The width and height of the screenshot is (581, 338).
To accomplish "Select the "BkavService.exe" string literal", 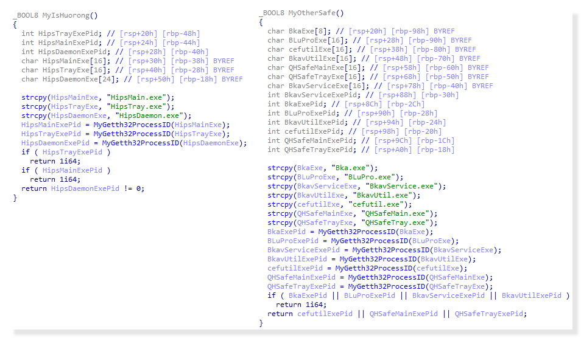I will (x=402, y=186).
